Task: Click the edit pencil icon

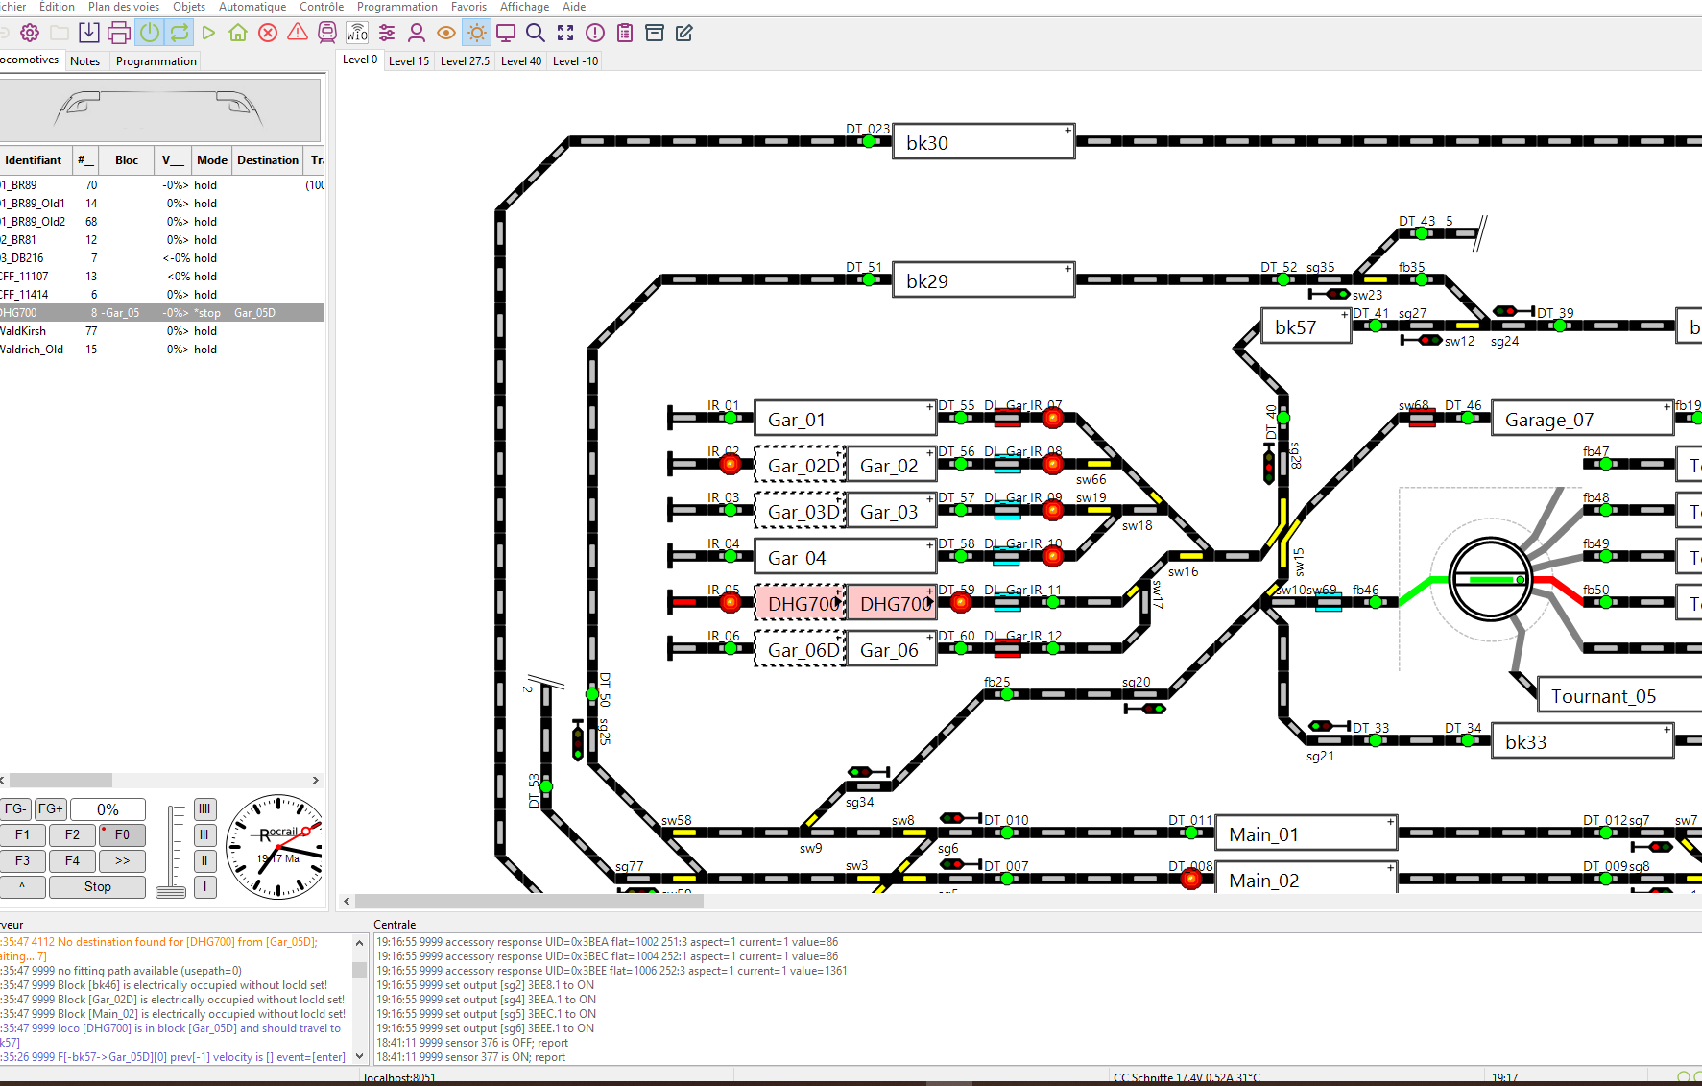Action: [x=684, y=33]
